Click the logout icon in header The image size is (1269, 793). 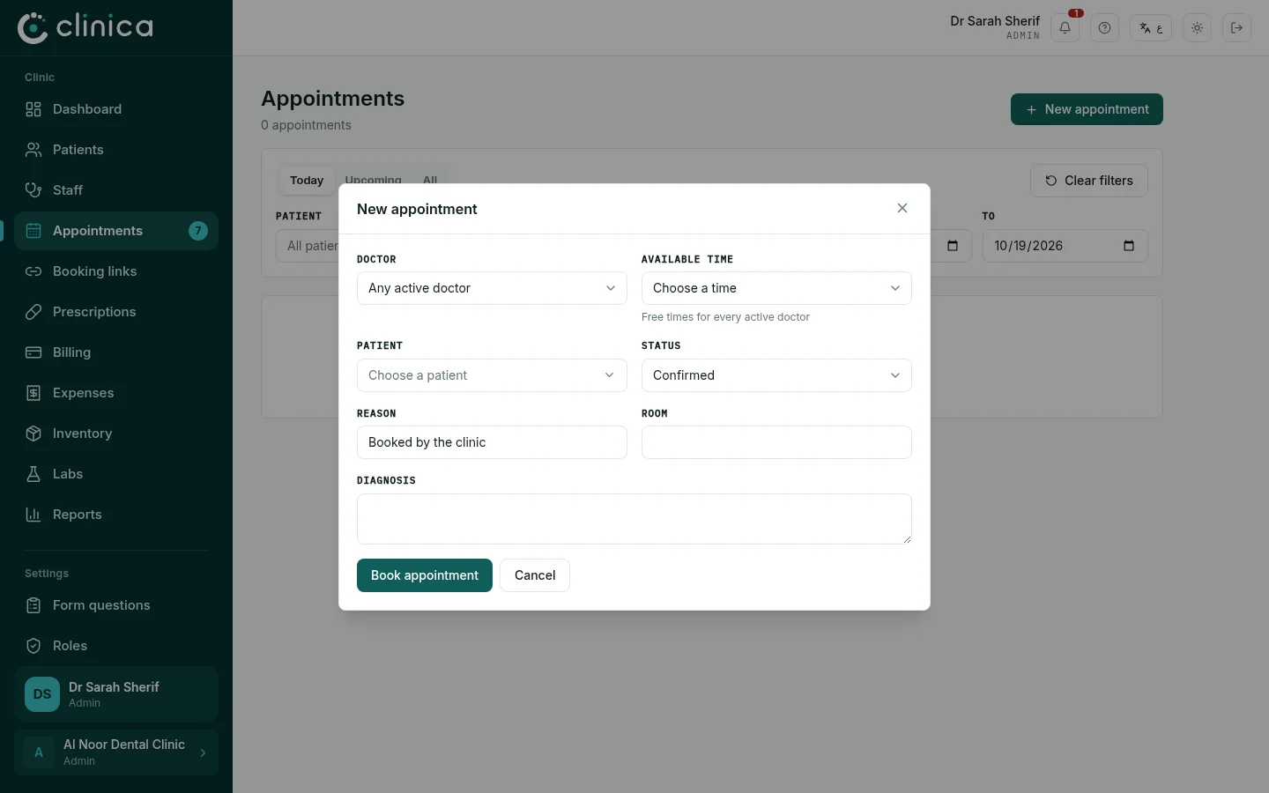point(1236,28)
